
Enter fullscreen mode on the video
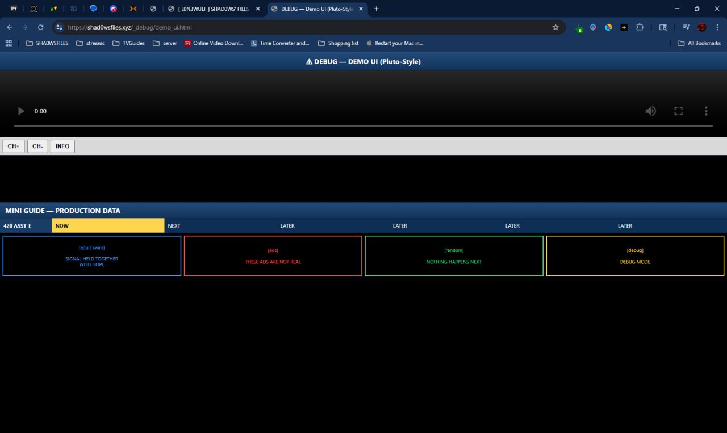click(x=678, y=111)
